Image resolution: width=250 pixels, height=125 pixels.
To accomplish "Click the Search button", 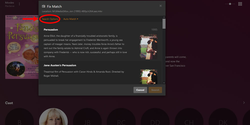I will 155,90.
